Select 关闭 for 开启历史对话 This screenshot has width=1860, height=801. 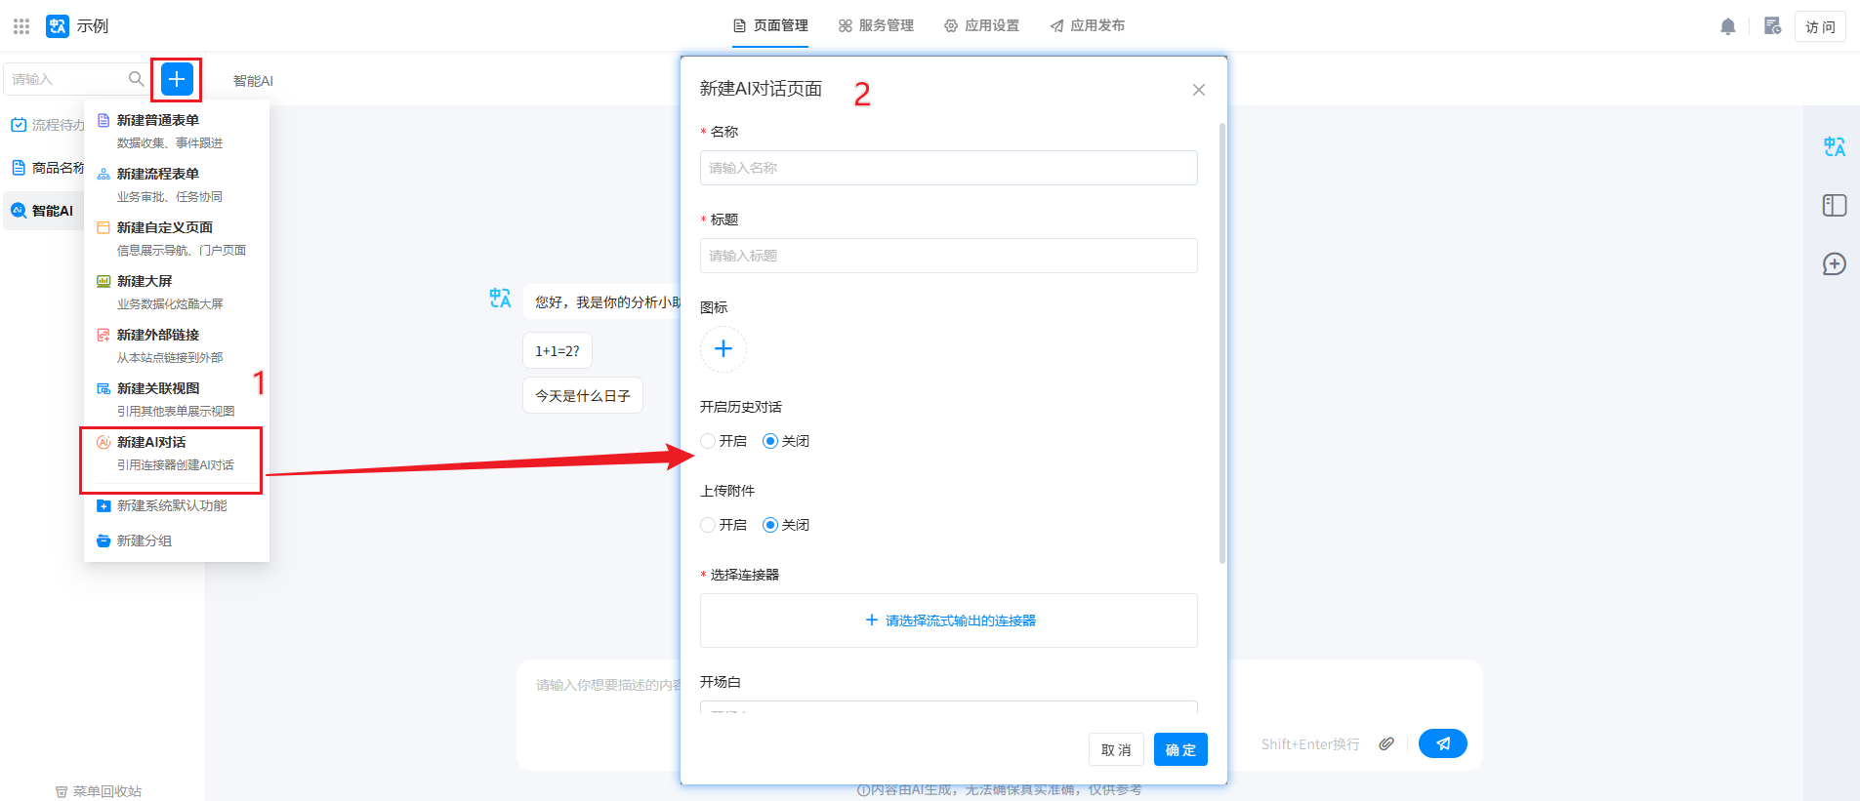click(770, 441)
